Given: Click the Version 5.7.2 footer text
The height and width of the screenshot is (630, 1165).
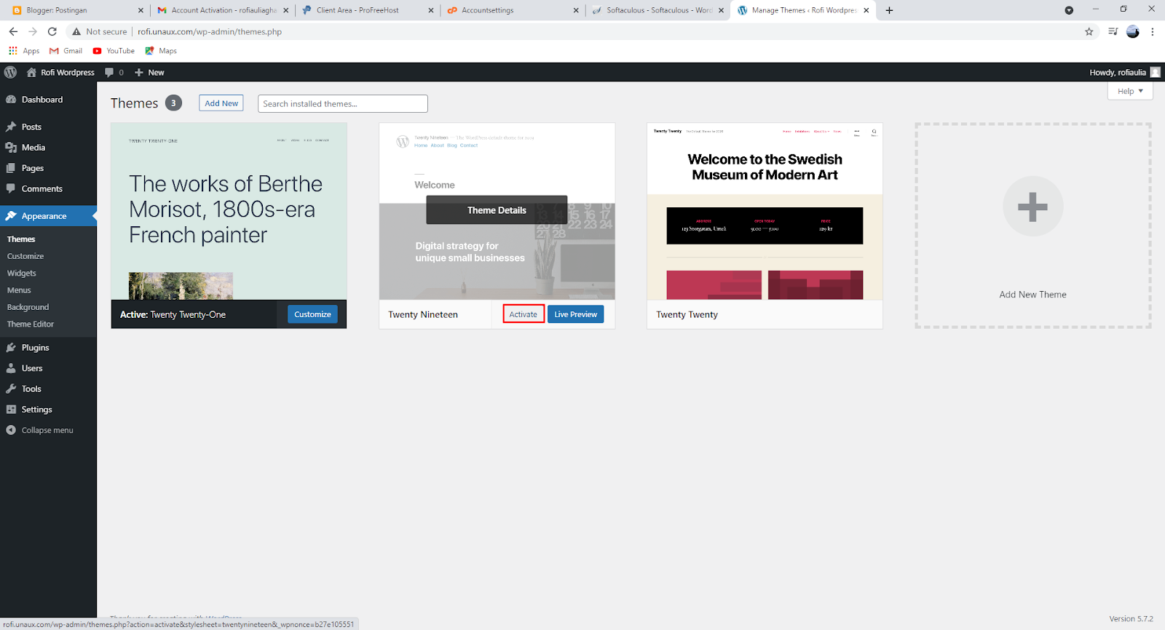Looking at the screenshot, I should (1131, 618).
